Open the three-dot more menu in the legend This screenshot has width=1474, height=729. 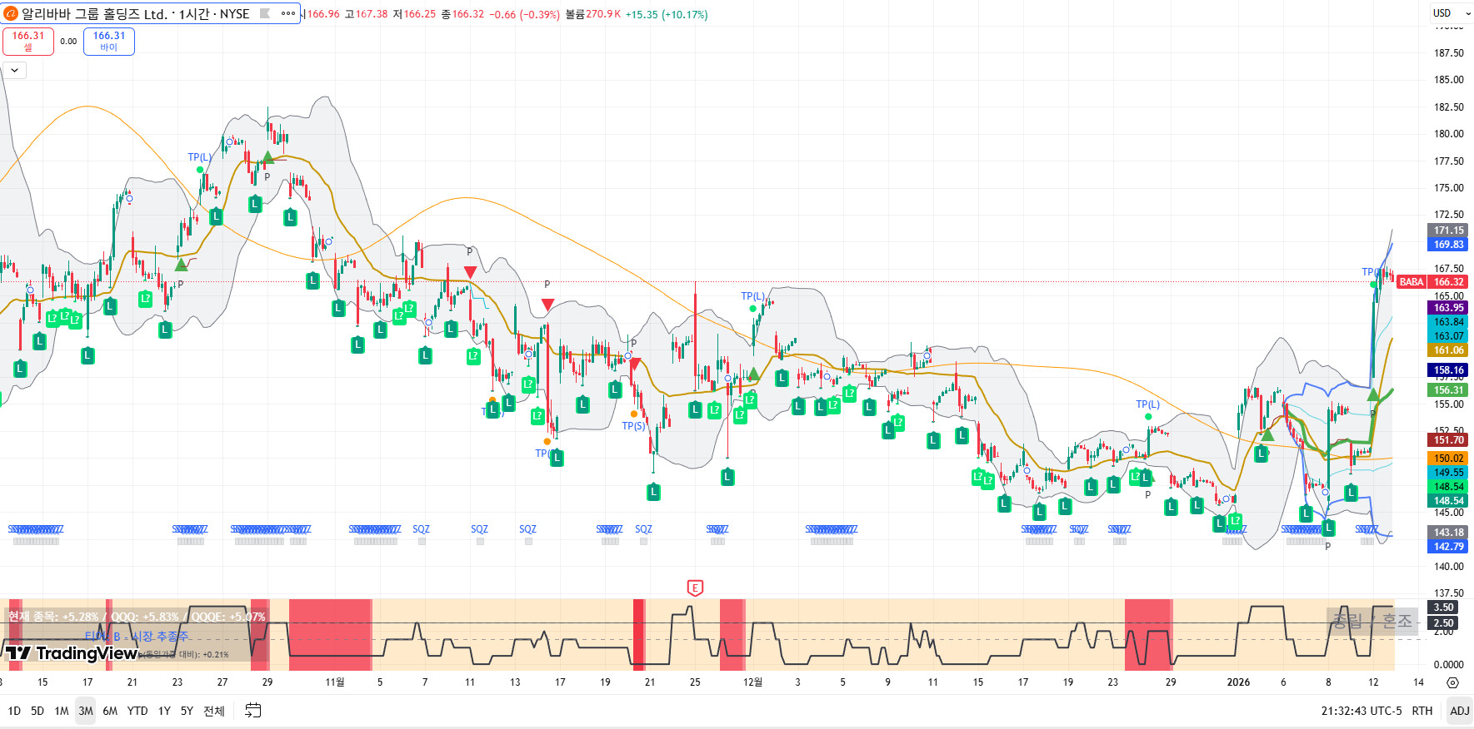[x=288, y=13]
